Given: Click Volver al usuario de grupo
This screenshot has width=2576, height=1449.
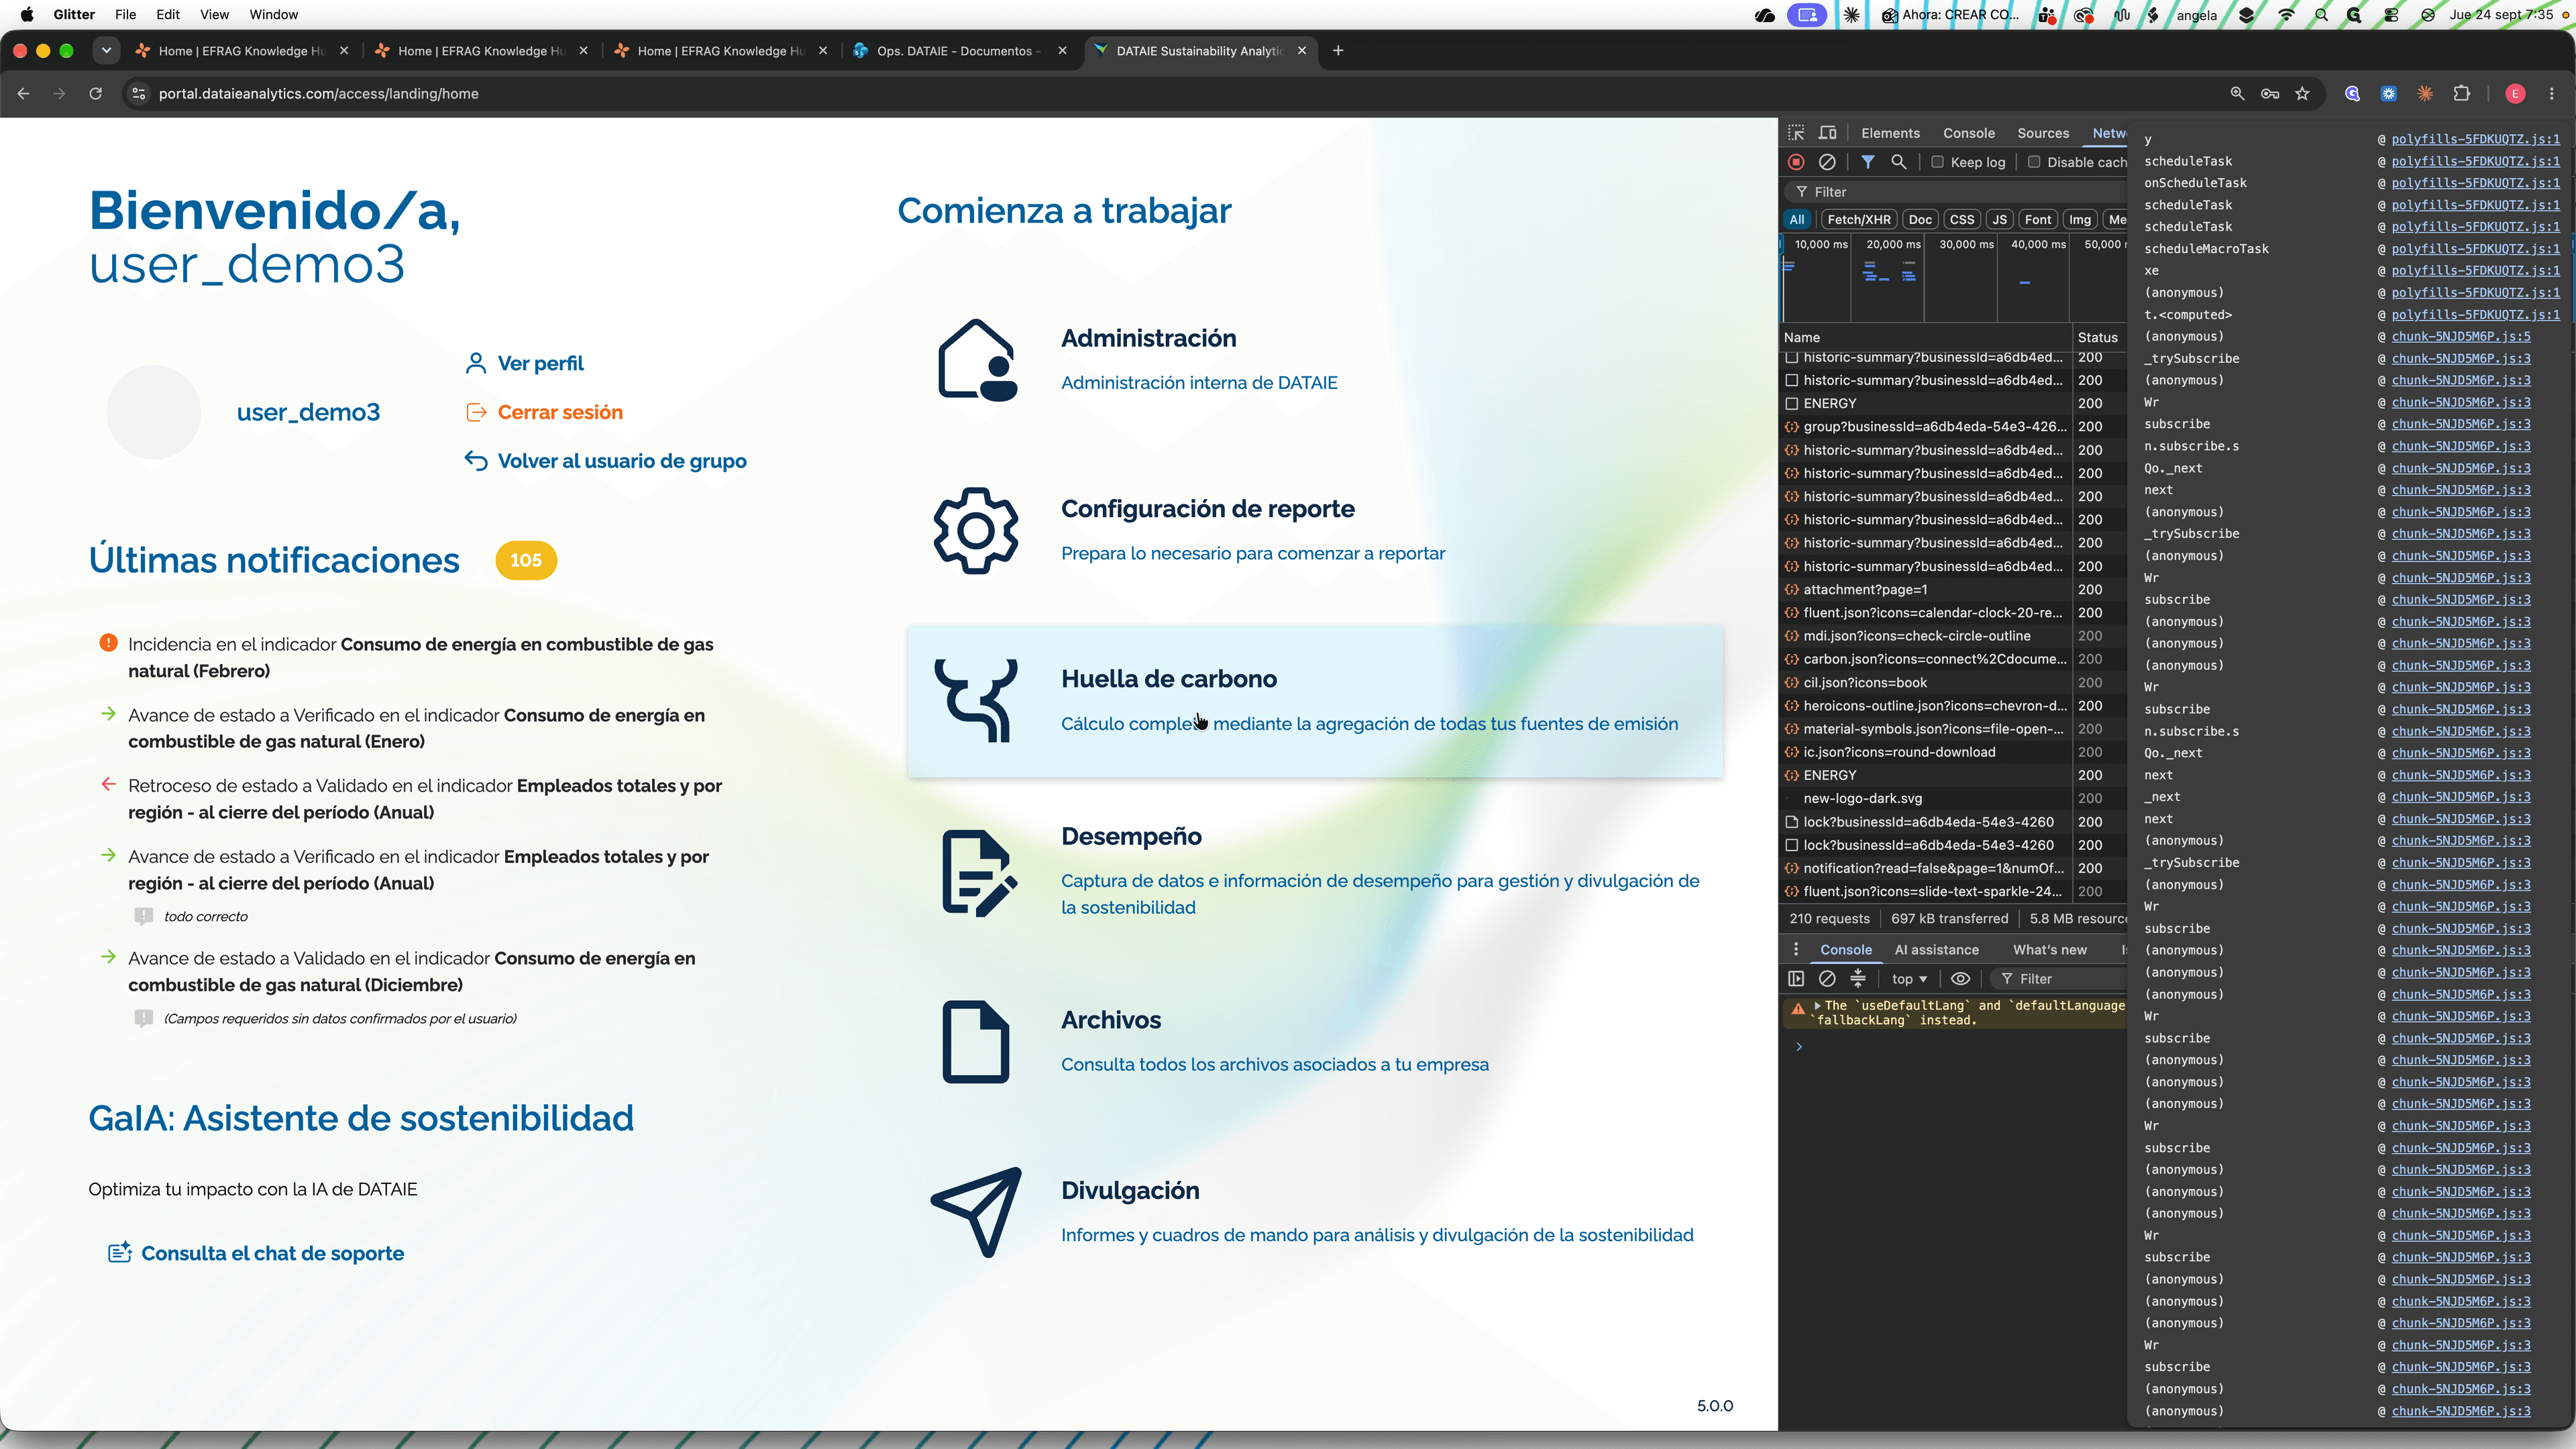Looking at the screenshot, I should (606, 461).
